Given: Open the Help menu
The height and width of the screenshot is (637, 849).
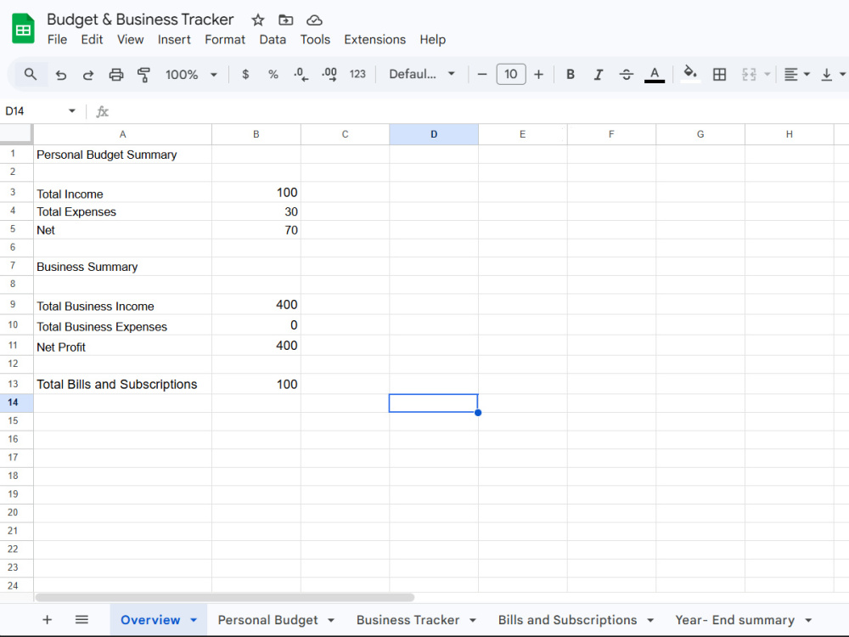Looking at the screenshot, I should click(x=433, y=40).
